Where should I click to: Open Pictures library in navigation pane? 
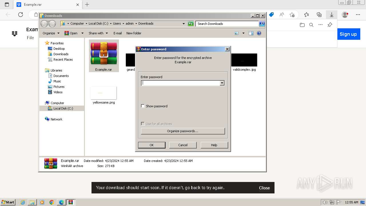pyautogui.click(x=59, y=87)
